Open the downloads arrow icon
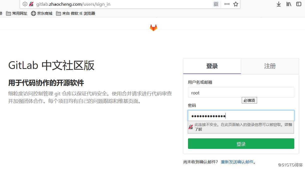Image resolution: width=305 pixels, height=169 pixels. tap(279, 4)
